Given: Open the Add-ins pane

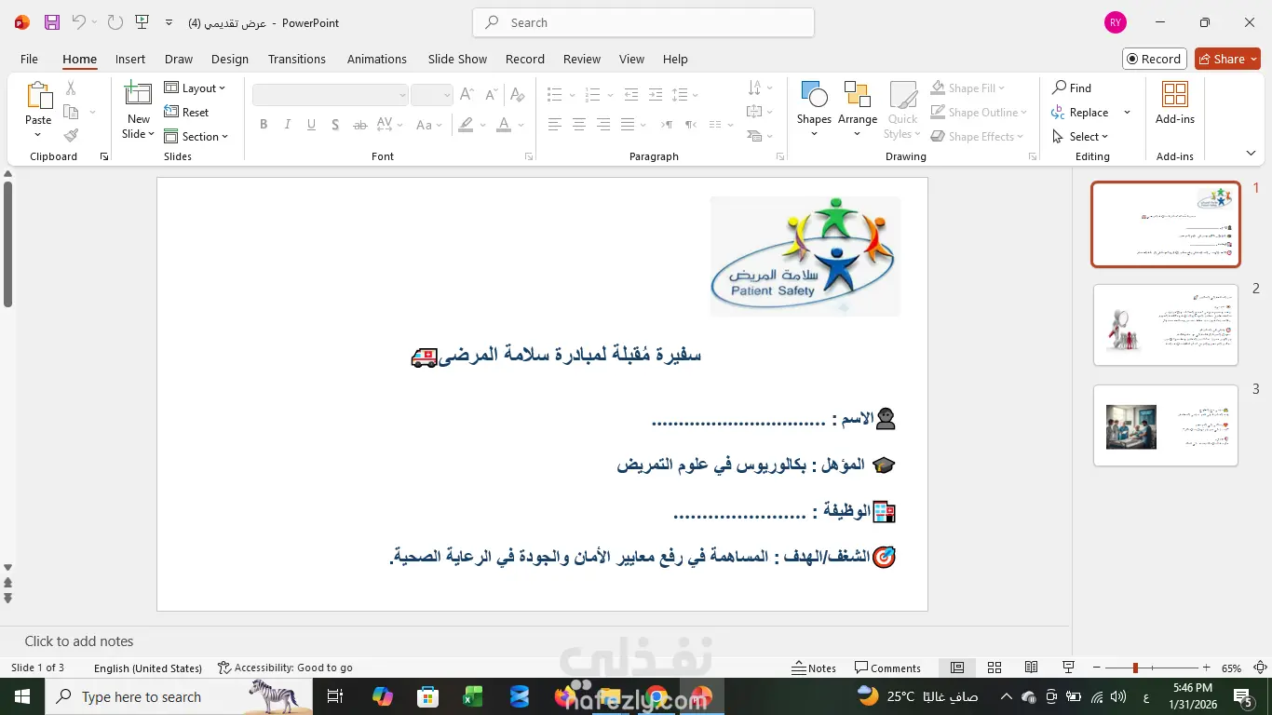Looking at the screenshot, I should click(x=1175, y=103).
